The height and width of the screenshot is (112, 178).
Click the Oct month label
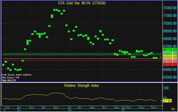click(124, 110)
